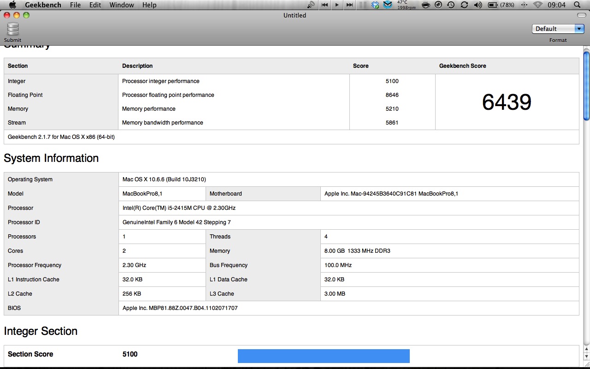This screenshot has height=369, width=590.
Task: Open the Time Machine menu bar icon
Action: click(451, 5)
